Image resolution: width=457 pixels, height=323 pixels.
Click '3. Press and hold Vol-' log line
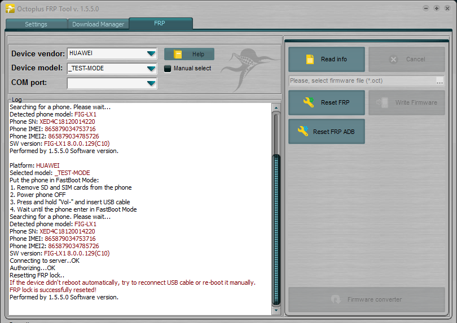click(x=70, y=202)
